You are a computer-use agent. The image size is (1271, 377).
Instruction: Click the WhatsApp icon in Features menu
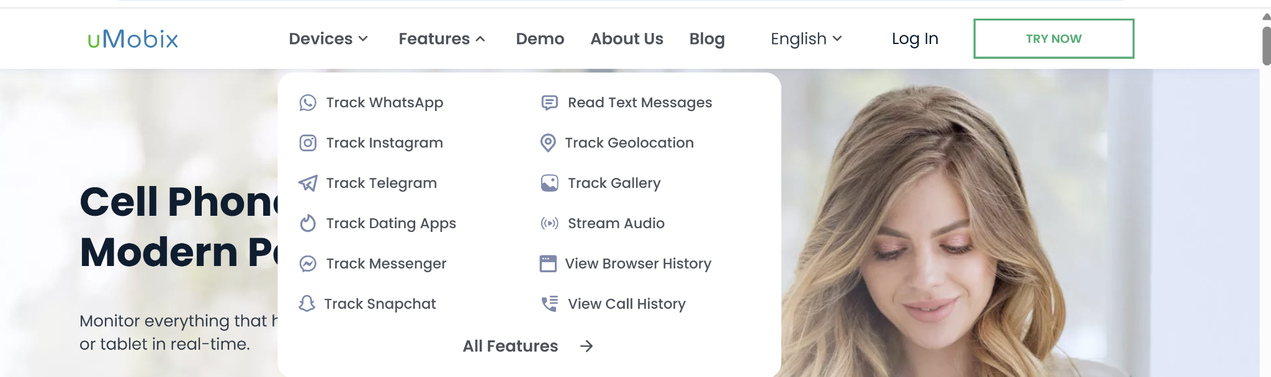tap(308, 103)
